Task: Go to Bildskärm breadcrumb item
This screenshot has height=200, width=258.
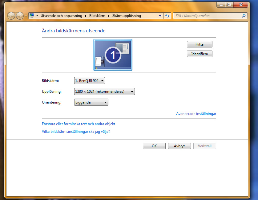Action: click(x=97, y=16)
